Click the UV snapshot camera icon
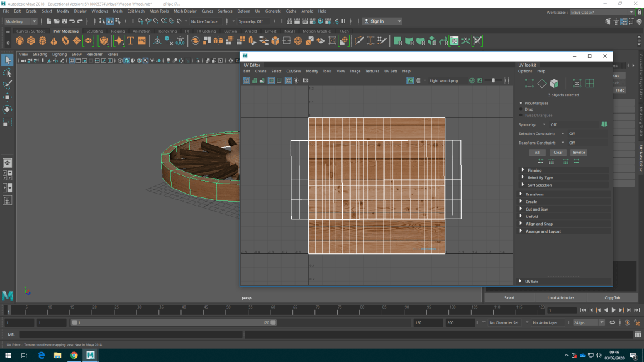The width and height of the screenshot is (644, 362). pyautogui.click(x=306, y=80)
